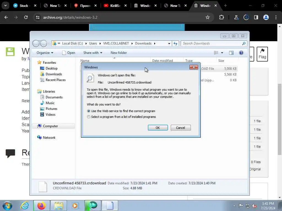Select 'Use the Web service' radio option
This screenshot has height=211, width=282.
tap(88, 111)
